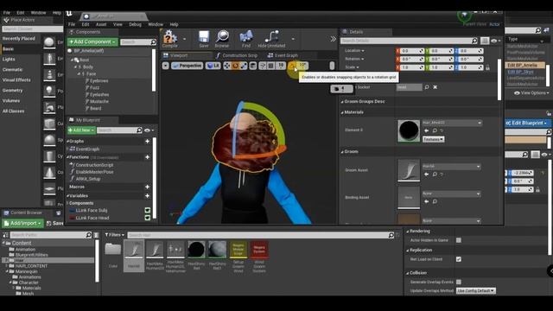The height and width of the screenshot is (311, 553).
Task: Open the Groom Asset name dropdown
Action: coord(451,167)
